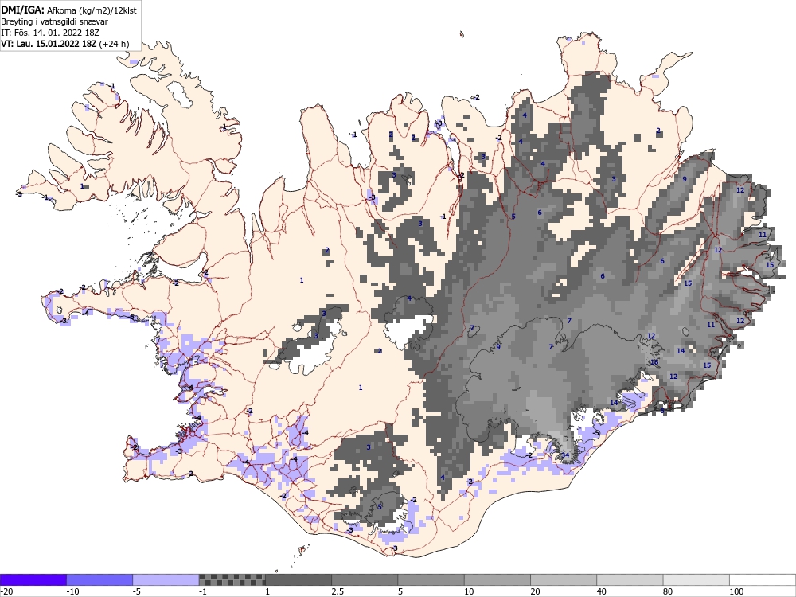Click the legend tick label '-20'
The image size is (796, 597).
click(x=6, y=591)
